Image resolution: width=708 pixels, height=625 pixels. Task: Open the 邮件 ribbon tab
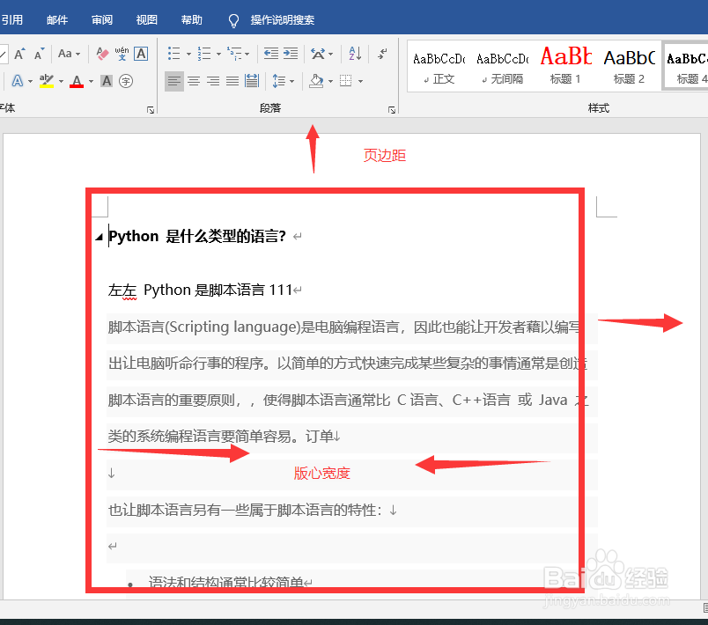point(57,20)
